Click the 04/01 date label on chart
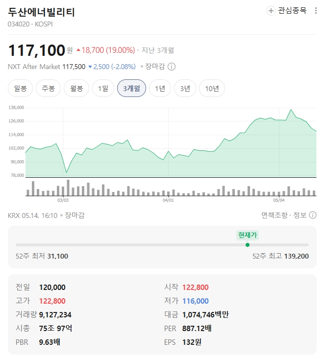Screen dimensions: 325x359 (168, 200)
